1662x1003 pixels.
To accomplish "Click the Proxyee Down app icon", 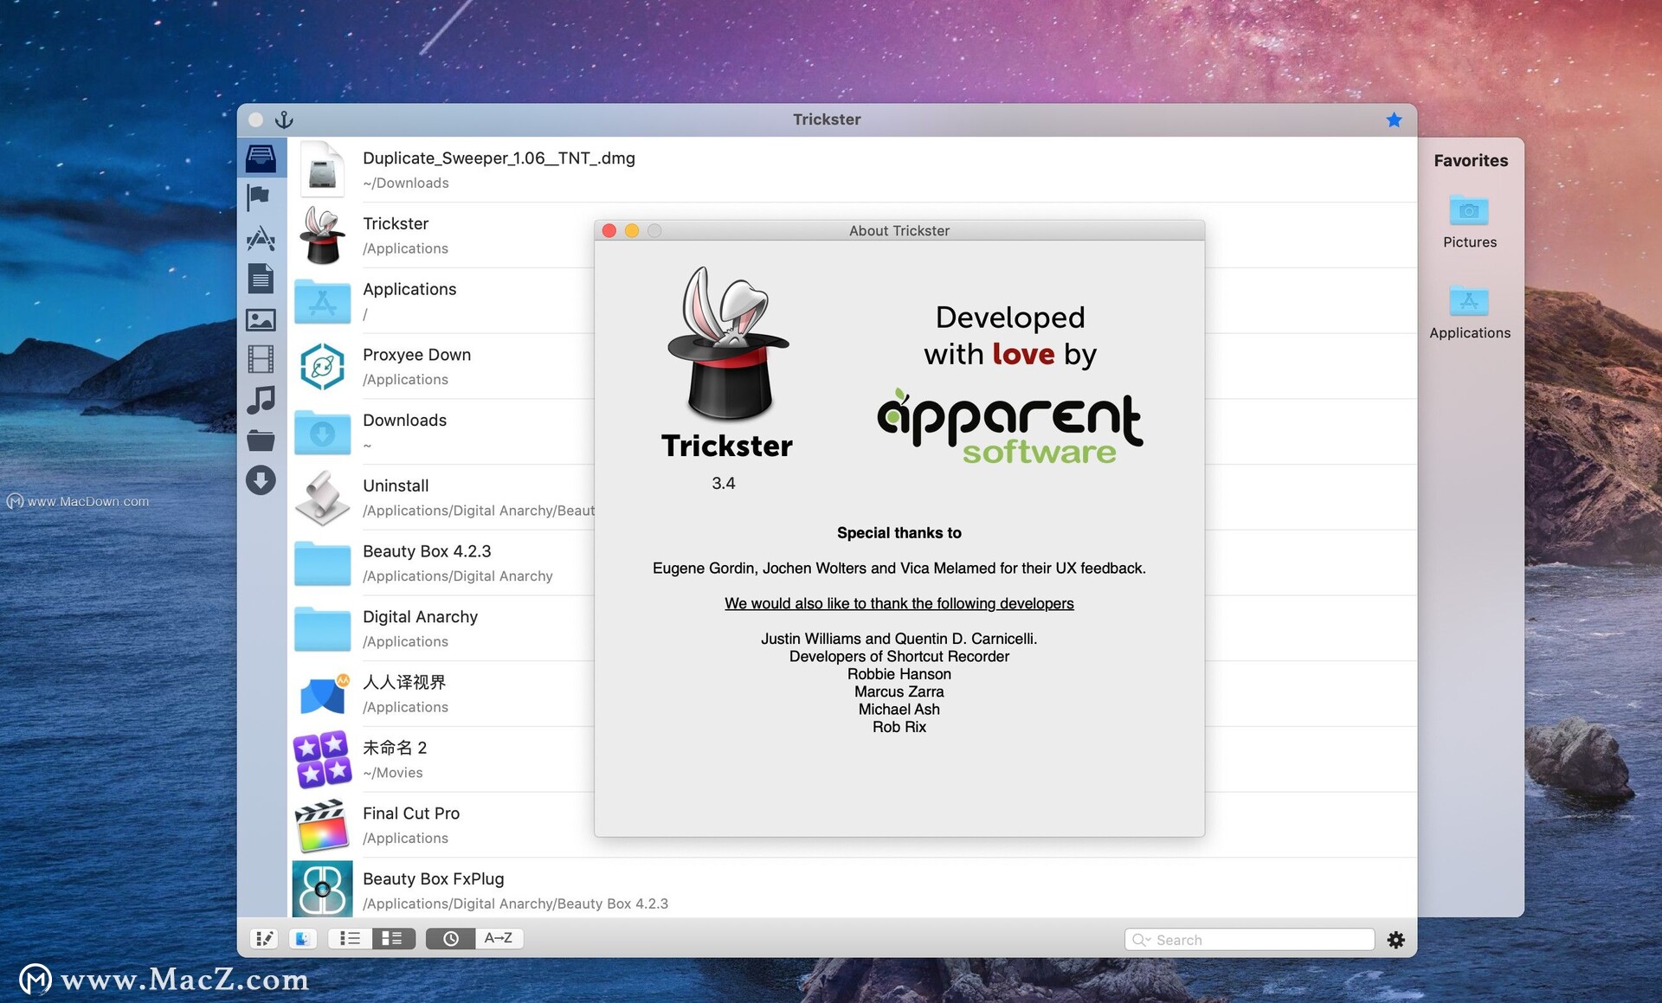I will (322, 366).
